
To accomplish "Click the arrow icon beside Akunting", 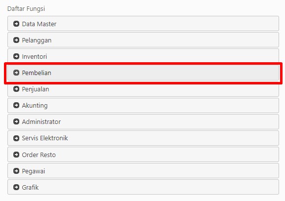I will point(16,105).
